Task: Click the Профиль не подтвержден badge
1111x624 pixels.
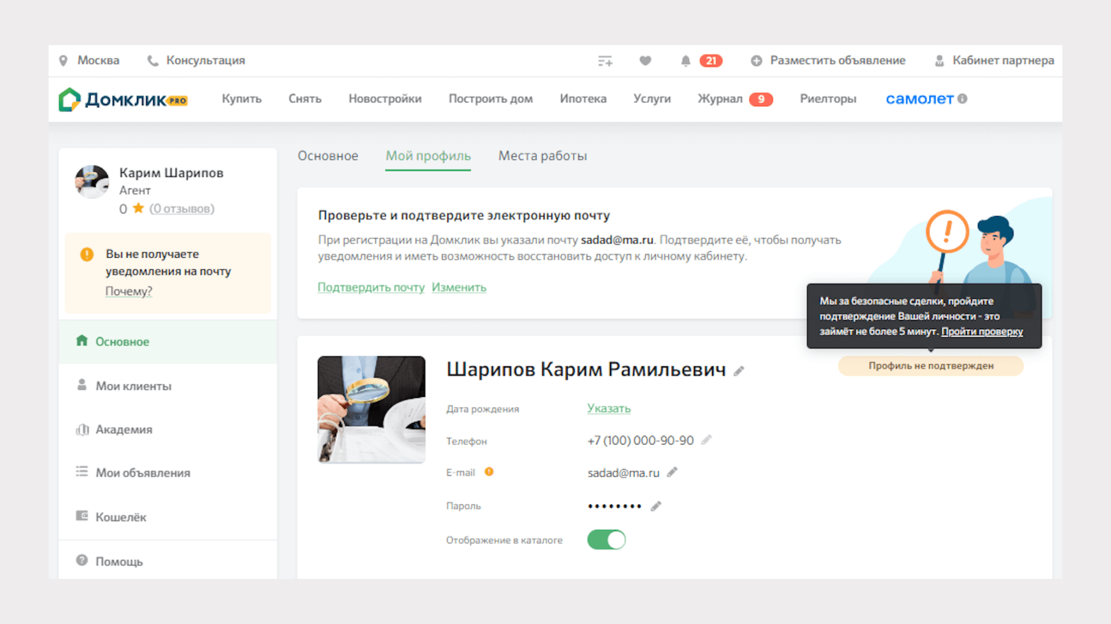Action: 931,366
